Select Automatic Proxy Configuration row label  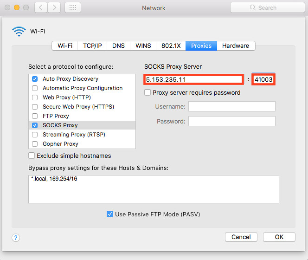83,88
